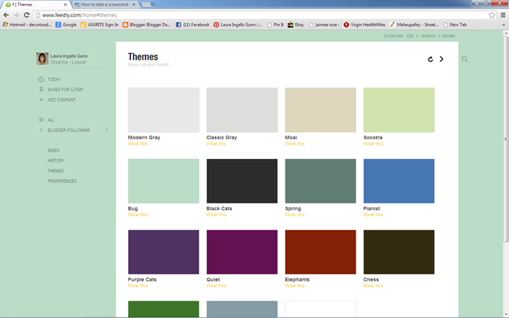Click the vertical page scrollbar

tap(506, 140)
